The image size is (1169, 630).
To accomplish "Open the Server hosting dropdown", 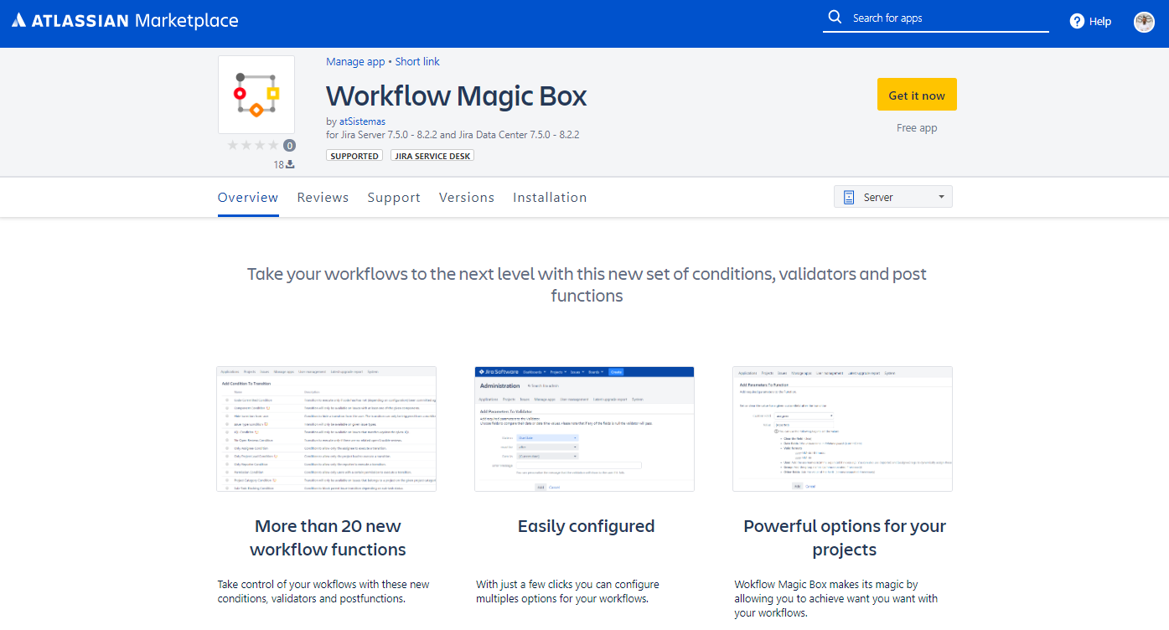I will pyautogui.click(x=893, y=197).
